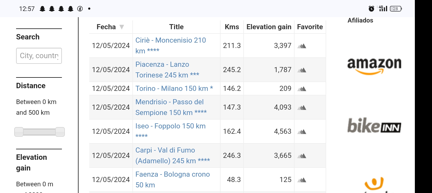
Task: Click the left handle of Distance slider
Action: click(x=19, y=132)
